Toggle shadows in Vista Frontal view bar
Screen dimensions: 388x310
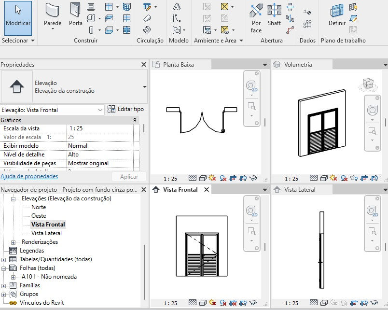pyautogui.click(x=222, y=303)
